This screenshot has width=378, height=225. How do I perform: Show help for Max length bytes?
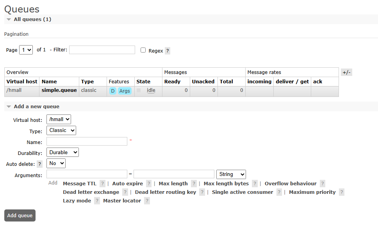[255, 184]
